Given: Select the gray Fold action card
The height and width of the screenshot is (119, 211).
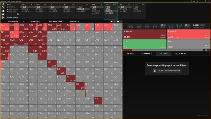Looking at the screenshot, I should coord(189,44).
